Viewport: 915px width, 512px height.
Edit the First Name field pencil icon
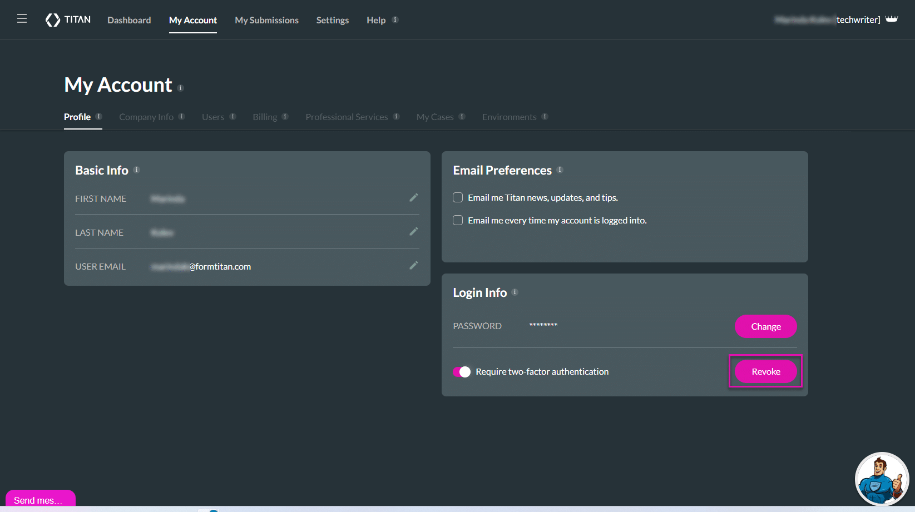pyautogui.click(x=413, y=198)
